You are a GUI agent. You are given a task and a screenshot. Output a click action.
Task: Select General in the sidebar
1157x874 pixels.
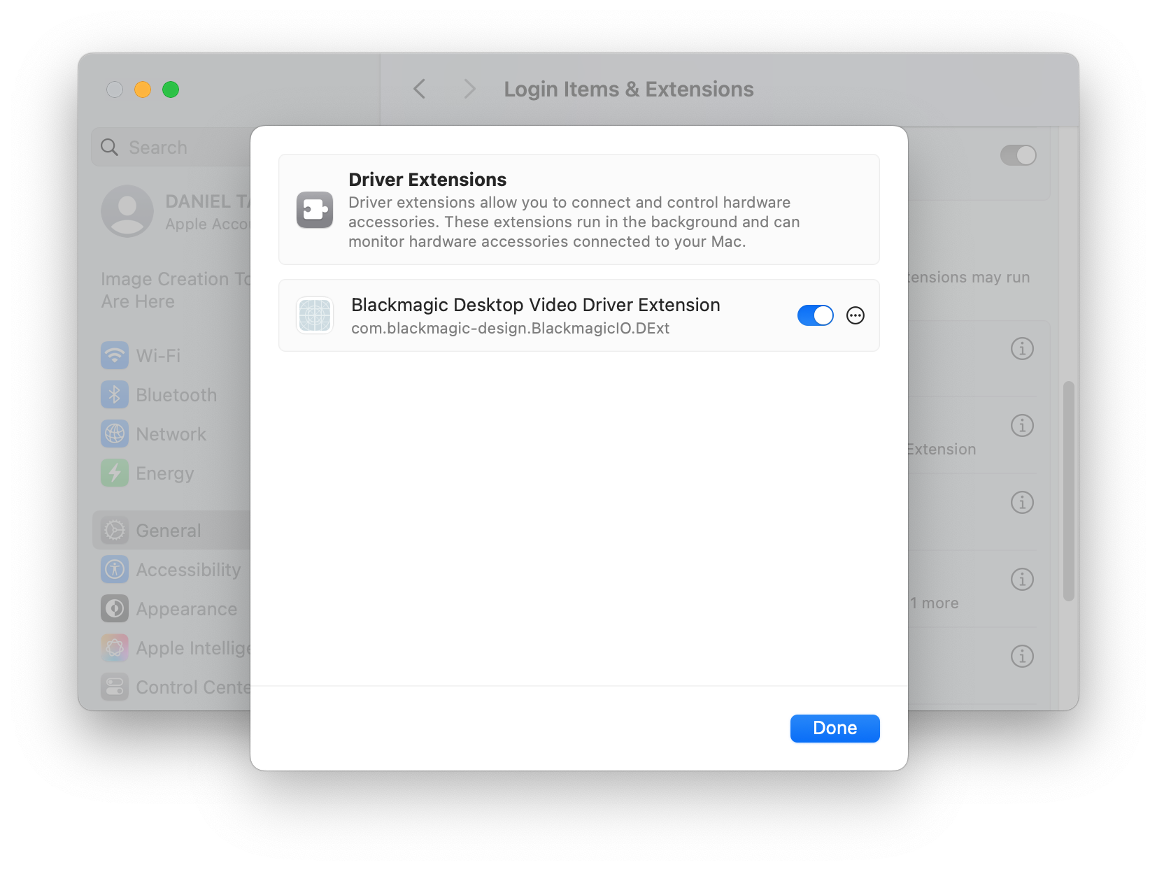pyautogui.click(x=171, y=531)
